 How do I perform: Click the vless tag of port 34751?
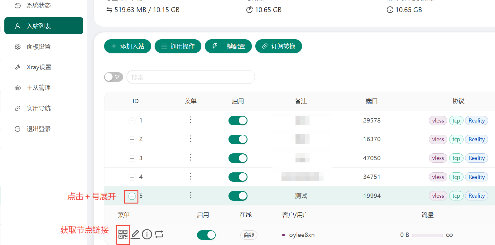438,177
